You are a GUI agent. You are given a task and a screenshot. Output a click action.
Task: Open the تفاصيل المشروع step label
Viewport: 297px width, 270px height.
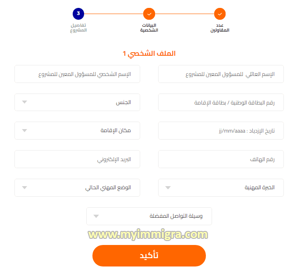click(x=78, y=28)
